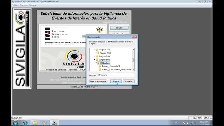Expand the Program Files tree node
This screenshot has width=224, height=126.
click(94, 50)
